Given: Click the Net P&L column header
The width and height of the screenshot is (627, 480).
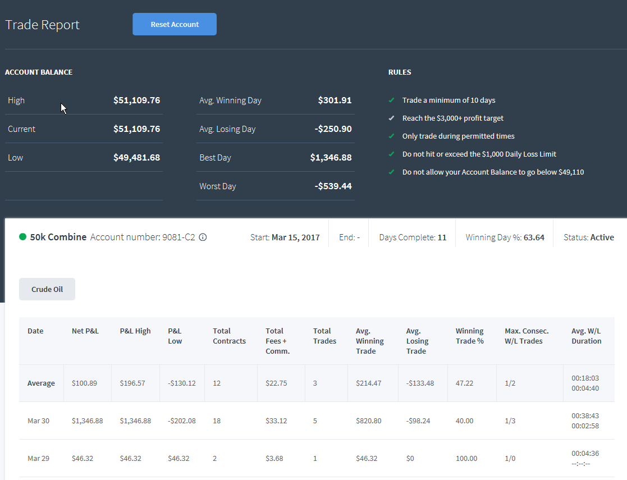Looking at the screenshot, I should coord(85,331).
